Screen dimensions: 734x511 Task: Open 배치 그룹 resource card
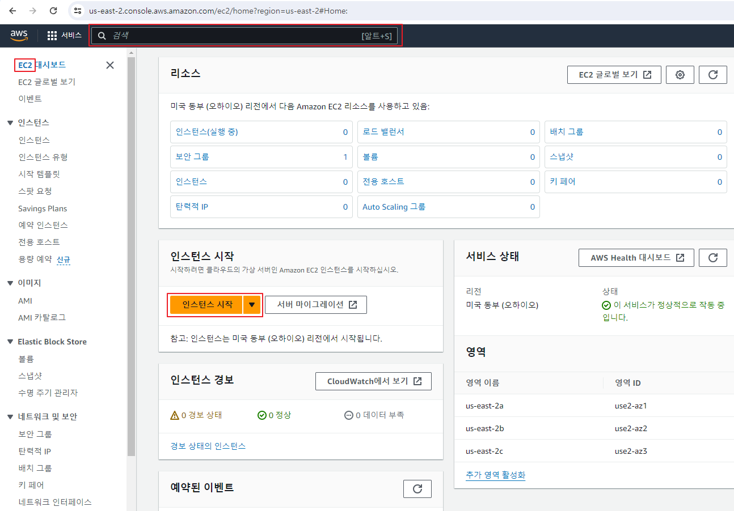[636, 132]
